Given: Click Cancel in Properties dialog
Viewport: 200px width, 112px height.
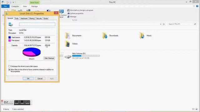Looking at the screenshot, I should [40, 79].
